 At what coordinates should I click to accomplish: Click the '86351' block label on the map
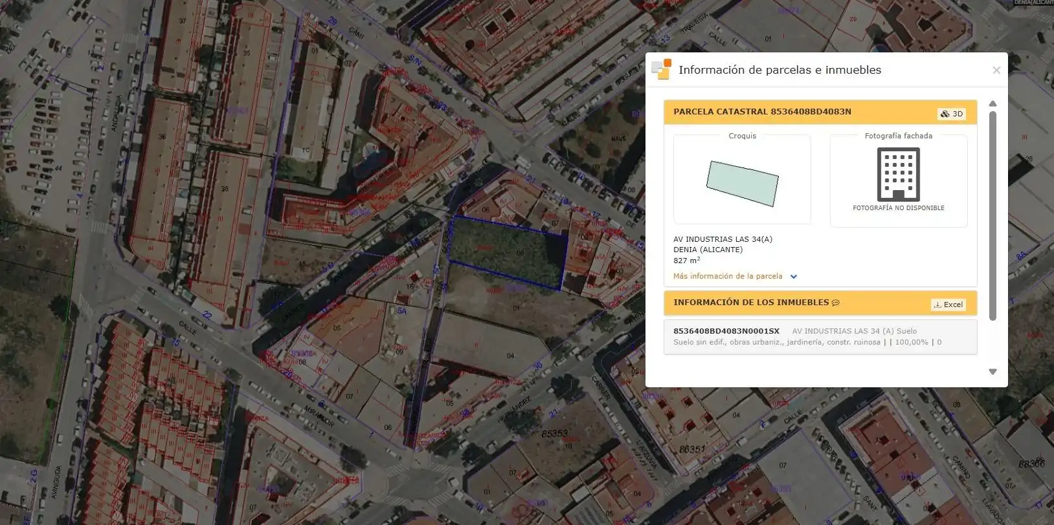point(692,449)
